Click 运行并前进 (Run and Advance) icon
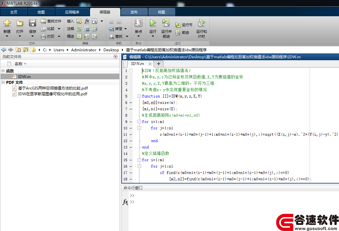The image size is (339, 231). 166,23
